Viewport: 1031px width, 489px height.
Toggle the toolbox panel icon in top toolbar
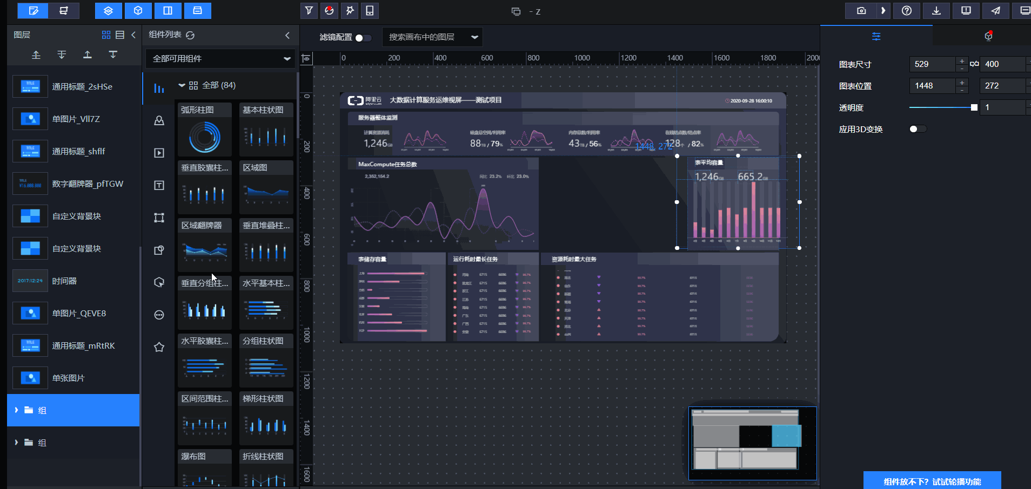coord(198,10)
